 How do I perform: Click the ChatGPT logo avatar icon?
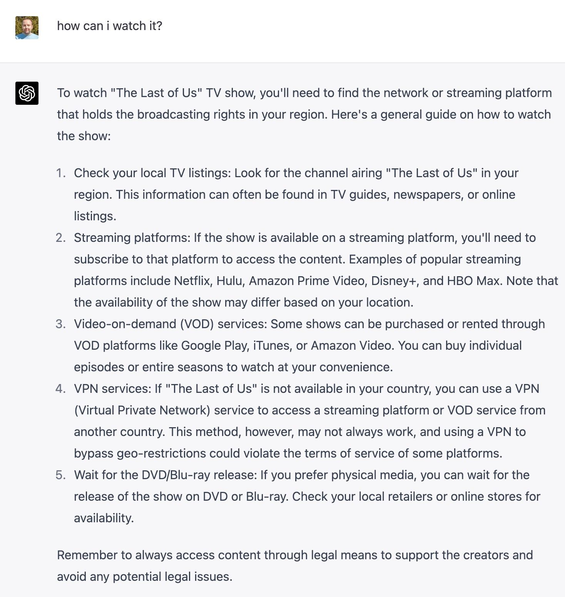click(27, 93)
